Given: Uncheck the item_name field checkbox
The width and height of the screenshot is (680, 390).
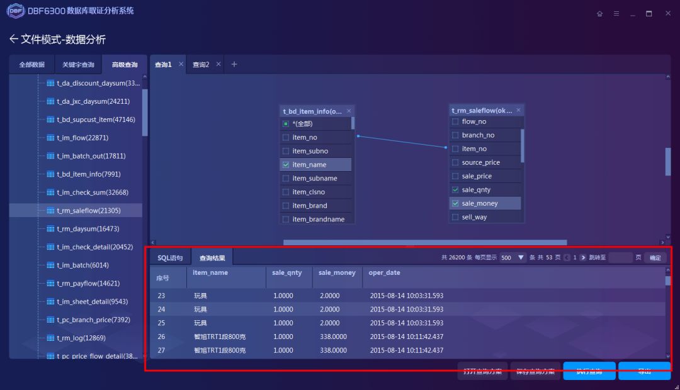Looking at the screenshot, I should (286, 165).
